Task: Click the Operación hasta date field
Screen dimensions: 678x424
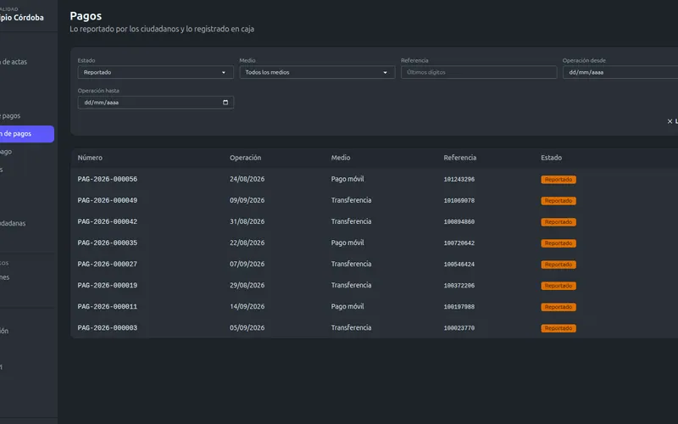Action: pyautogui.click(x=156, y=103)
